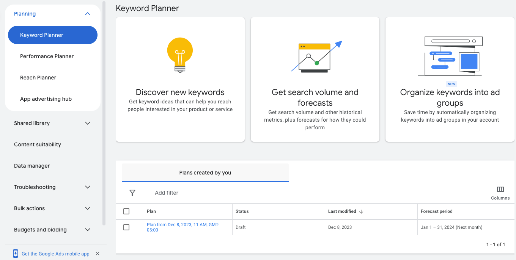This screenshot has height=260, width=516.
Task: Tick the checkbox for the Dec 8 plan row
Action: [x=126, y=227]
